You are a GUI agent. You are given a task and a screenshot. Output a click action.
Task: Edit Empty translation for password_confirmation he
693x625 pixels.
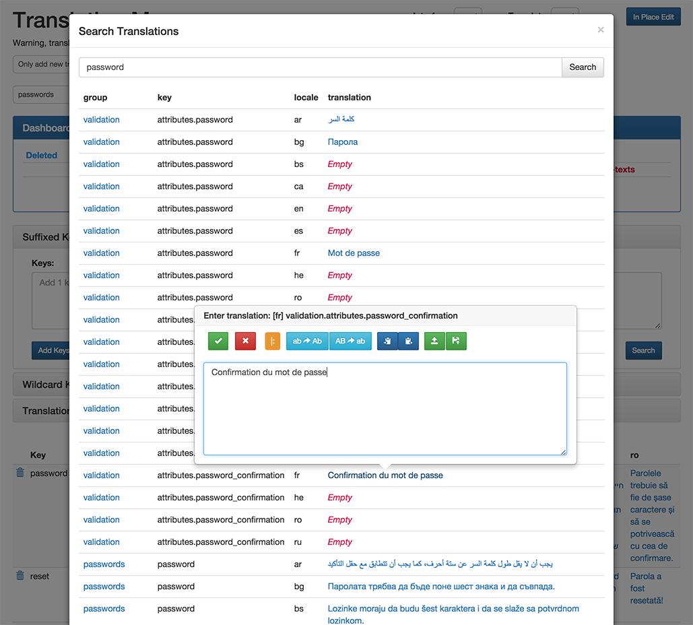pyautogui.click(x=340, y=498)
